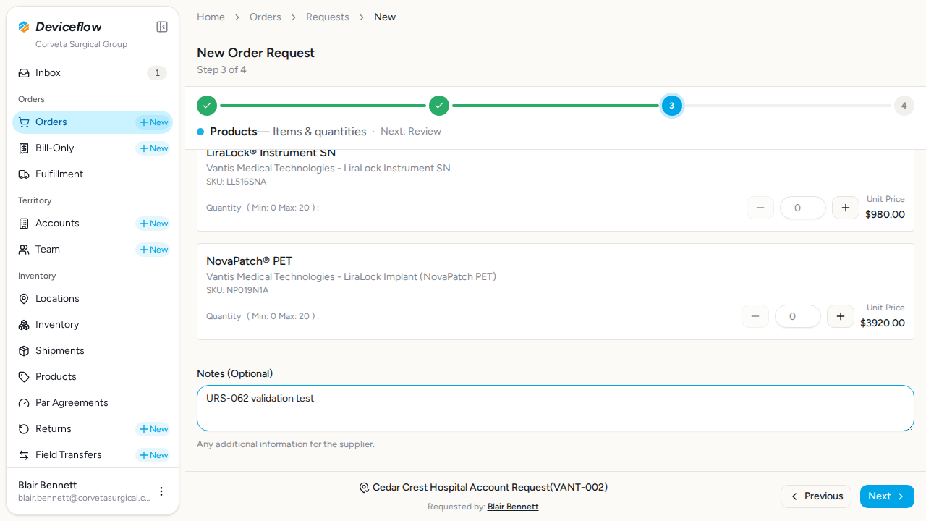The height and width of the screenshot is (521, 926).
Task: Open Field Transfers via the arrows icon
Action: [x=24, y=455]
